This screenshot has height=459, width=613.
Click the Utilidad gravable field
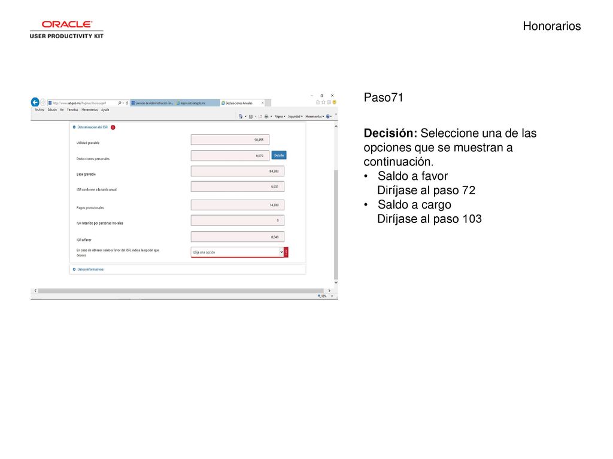click(x=230, y=140)
